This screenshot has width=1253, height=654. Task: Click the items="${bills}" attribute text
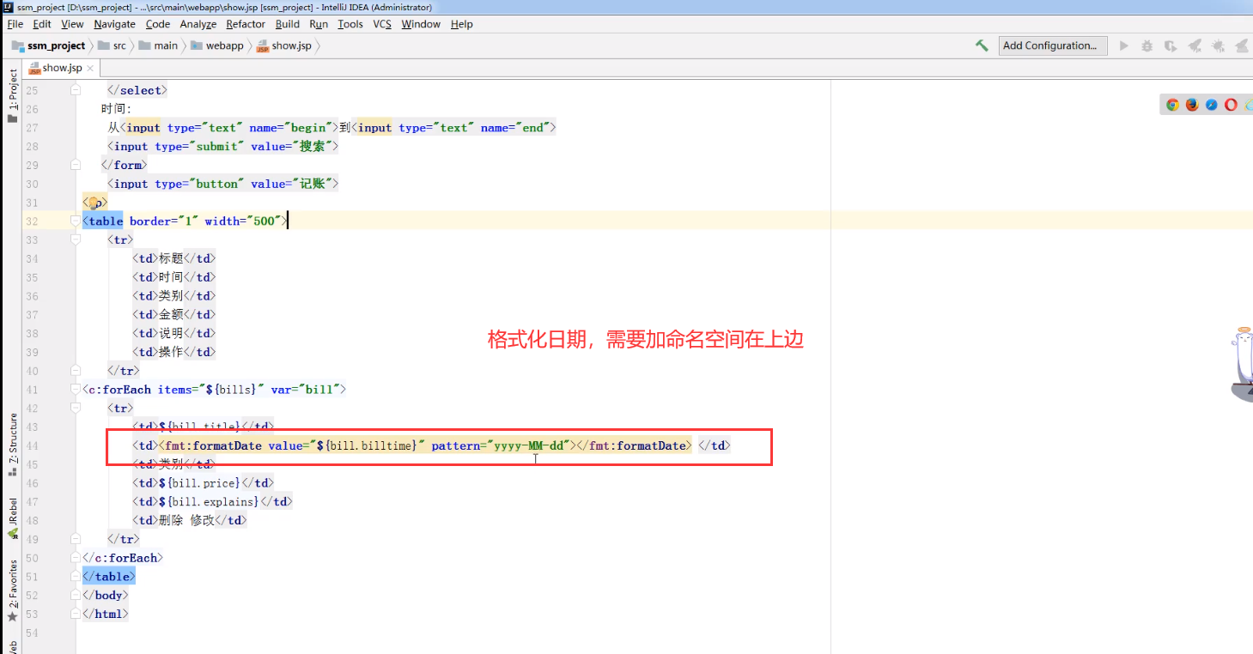(x=210, y=390)
